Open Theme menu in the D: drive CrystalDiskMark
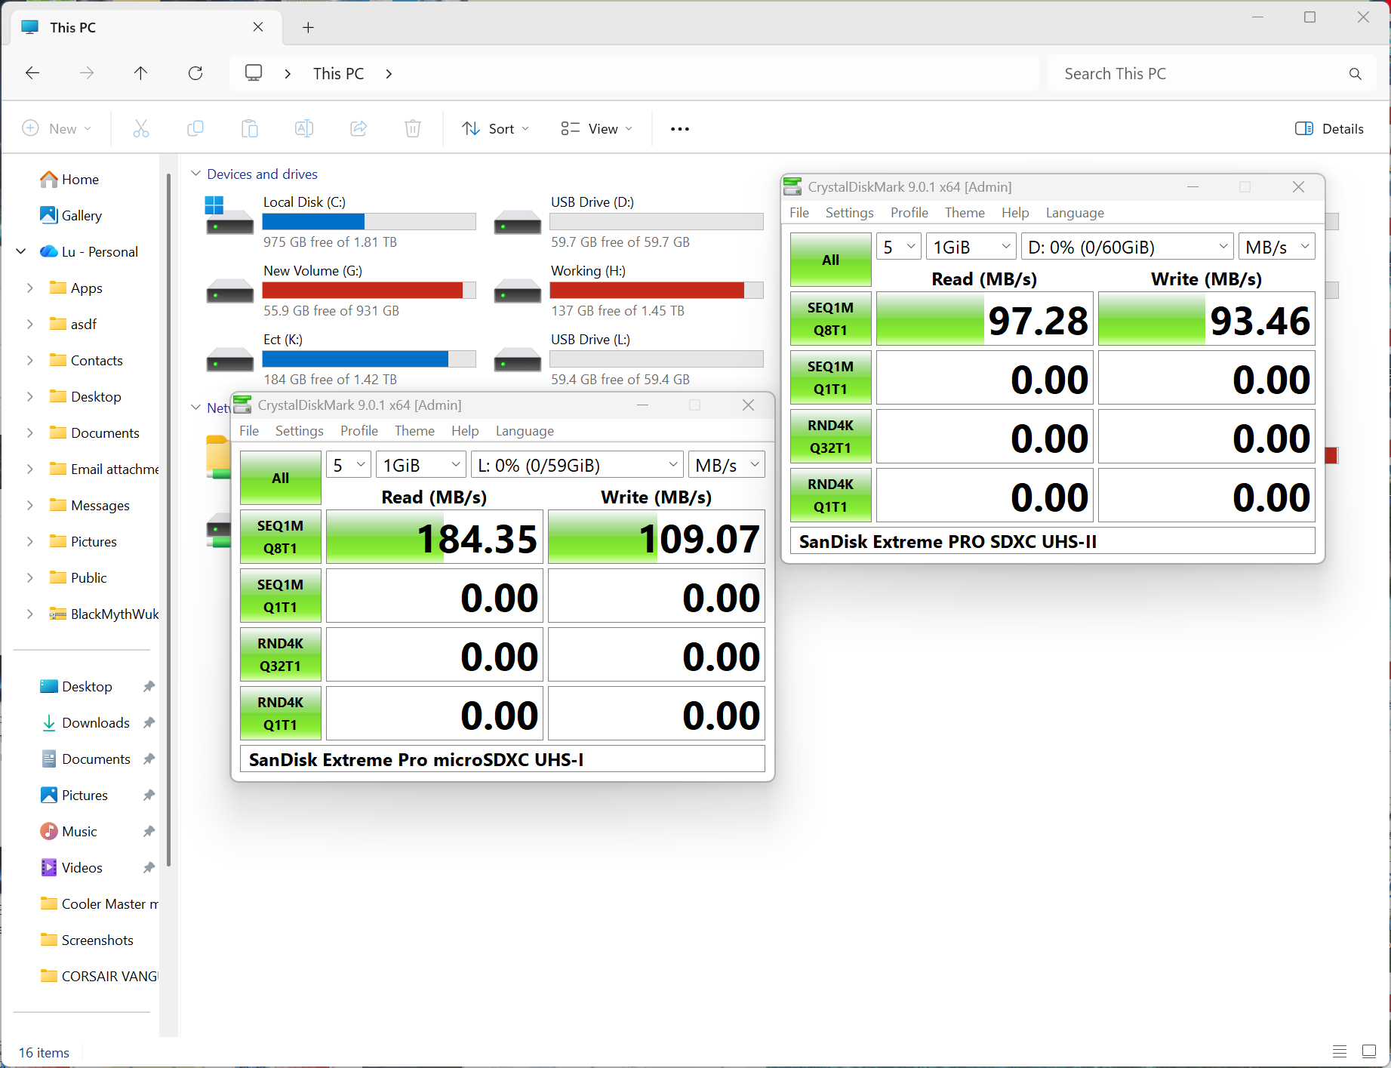This screenshot has height=1068, width=1391. point(964,213)
